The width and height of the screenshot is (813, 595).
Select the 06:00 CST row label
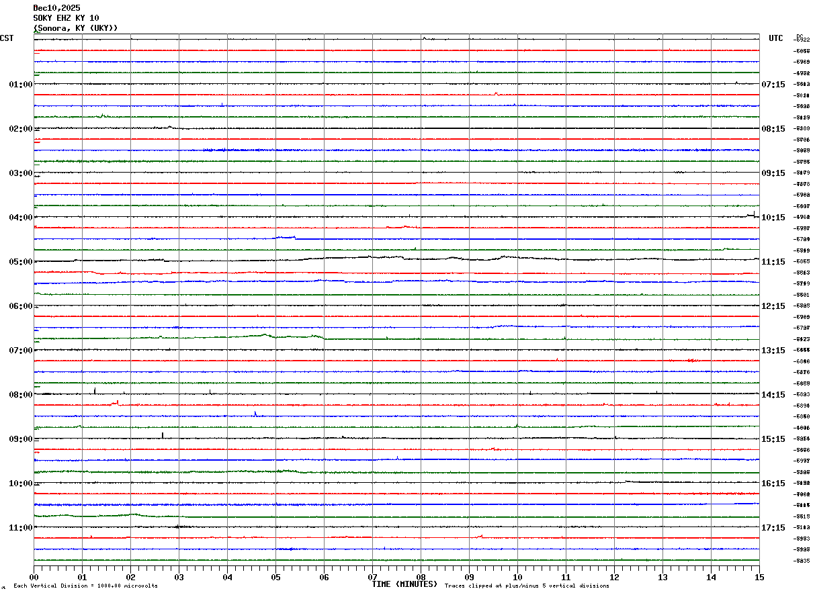click(x=21, y=306)
